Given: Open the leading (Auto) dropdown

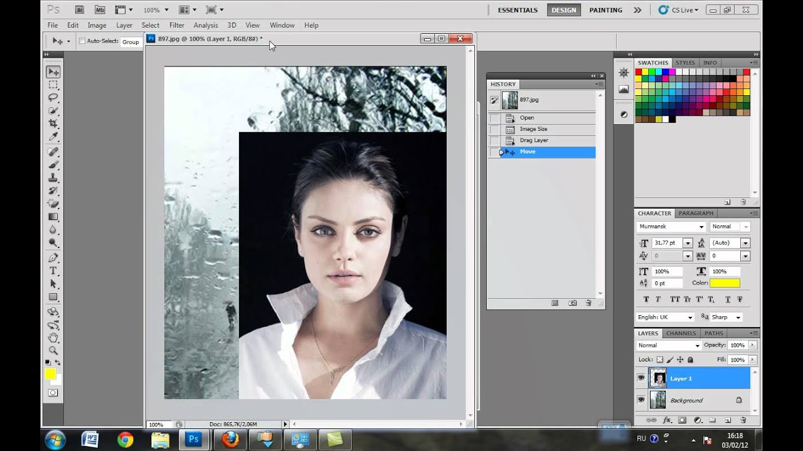Looking at the screenshot, I should coord(745,243).
